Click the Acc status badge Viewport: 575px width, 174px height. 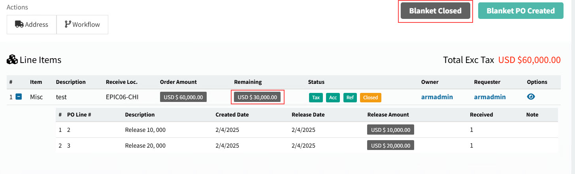click(333, 97)
